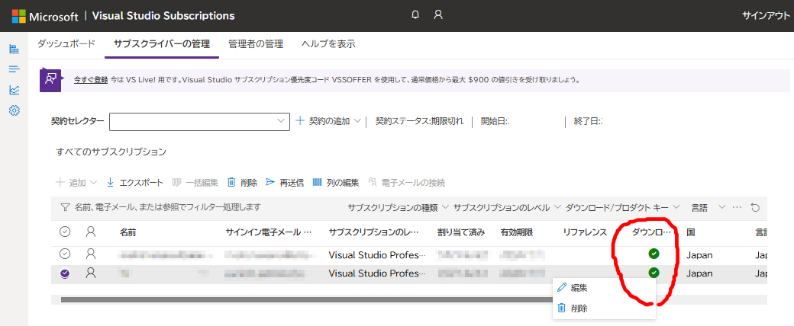Select the サブスクライバーの管理 tab
This screenshot has height=326, width=794.
[162, 44]
